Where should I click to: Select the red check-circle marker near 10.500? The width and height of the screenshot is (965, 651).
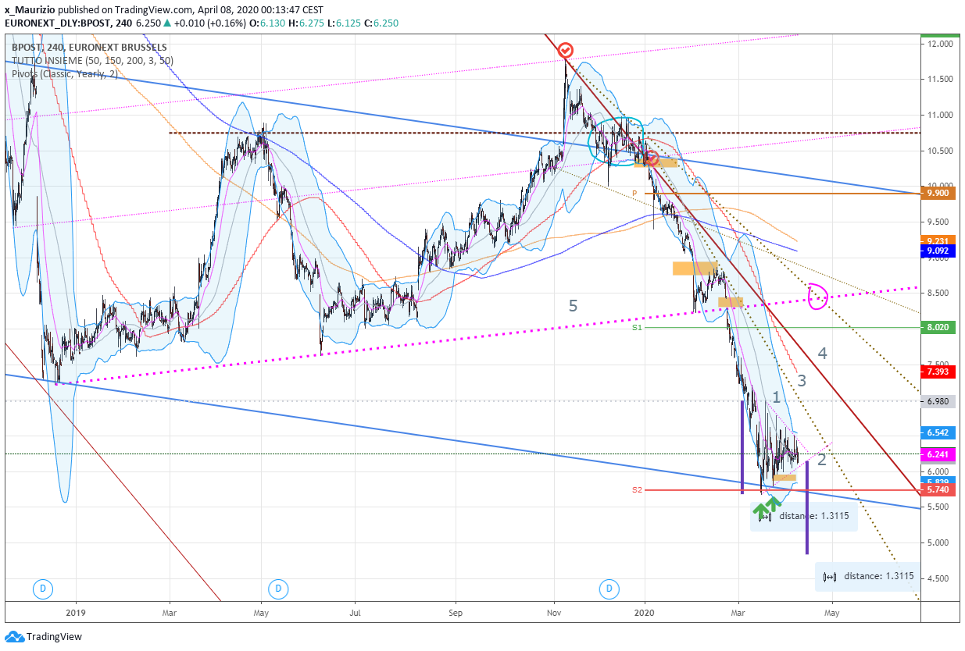(x=652, y=158)
